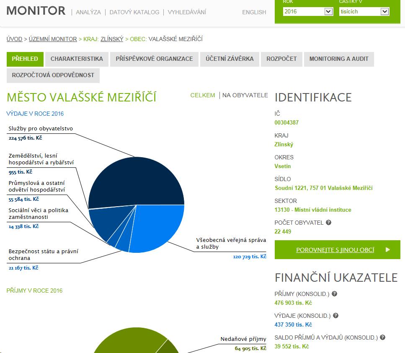Image resolution: width=405 pixels, height=353 pixels.
Task: Switch to the ÚČETNÍ ZÁVĚRKA tab
Action: (230, 59)
